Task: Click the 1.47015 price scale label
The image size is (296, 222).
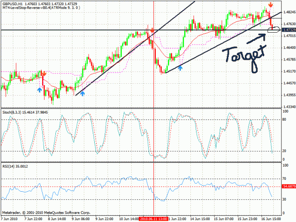Action: tap(289, 36)
